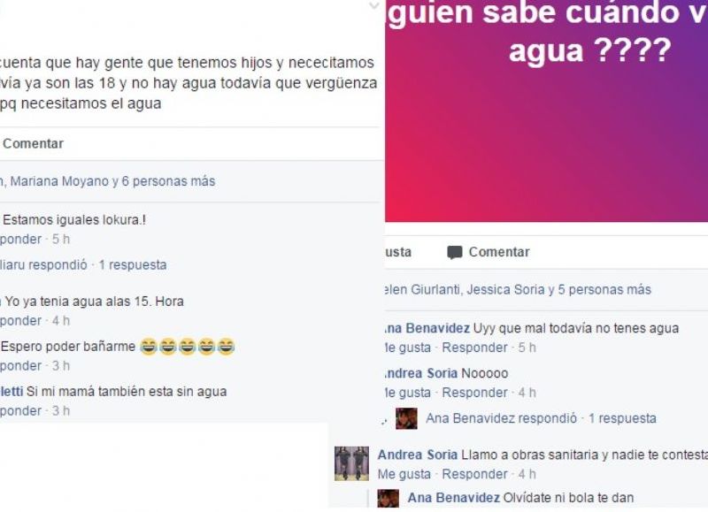
Task: Open 'Mariana Moyano y 6 personas más' list
Action: click(x=112, y=181)
